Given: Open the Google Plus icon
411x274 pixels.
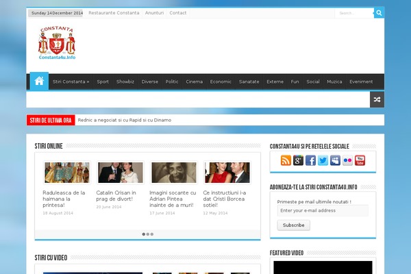Looking at the screenshot, I should click(298, 160).
